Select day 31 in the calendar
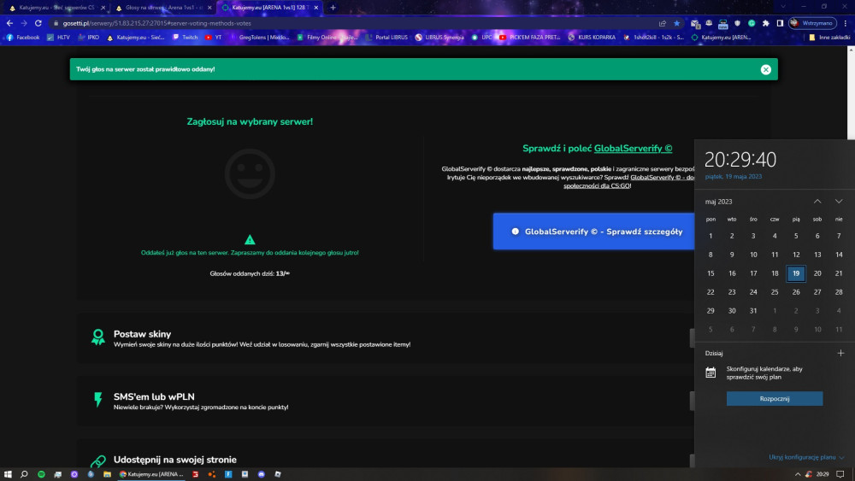The image size is (855, 481). click(x=753, y=310)
